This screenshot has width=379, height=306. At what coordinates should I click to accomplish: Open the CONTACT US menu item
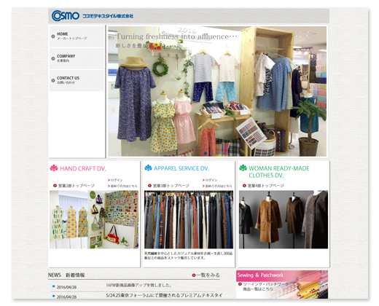tap(77, 80)
